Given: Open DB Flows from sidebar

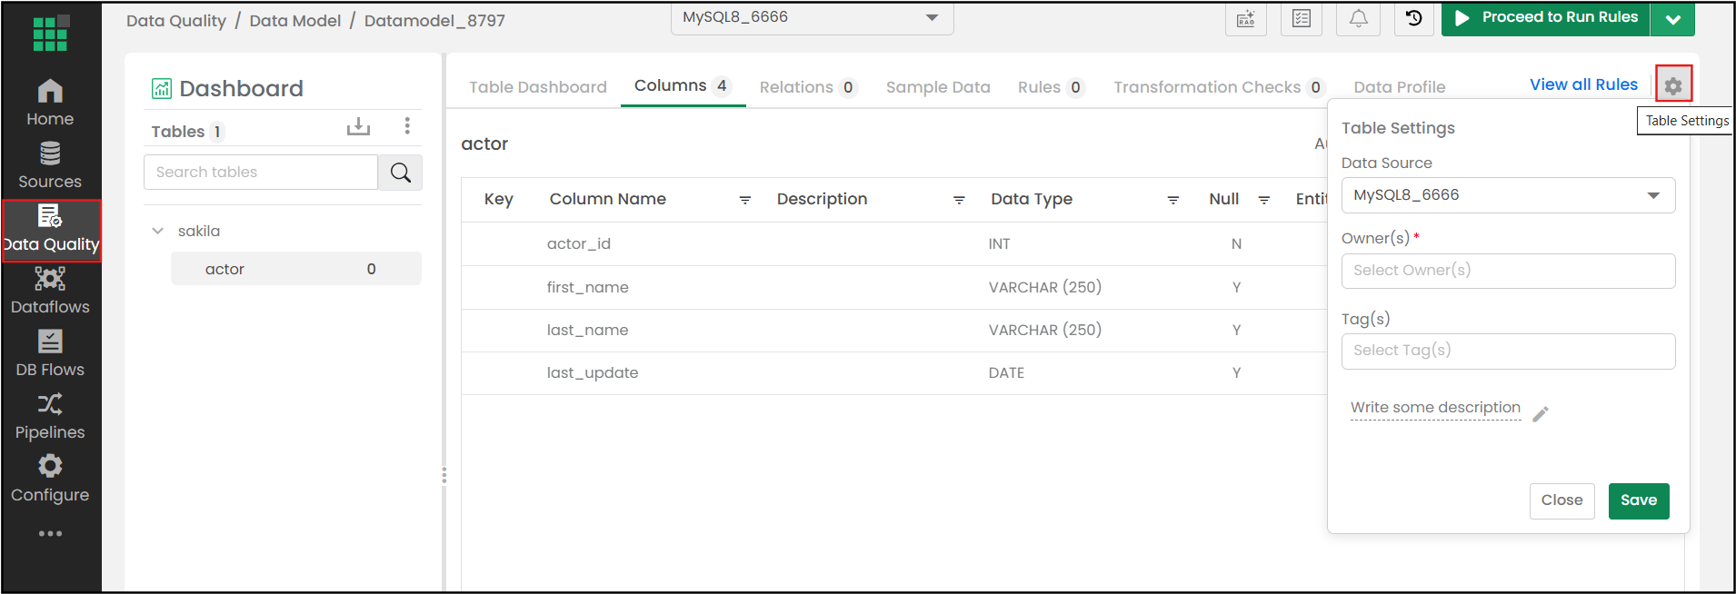Looking at the screenshot, I should [50, 353].
